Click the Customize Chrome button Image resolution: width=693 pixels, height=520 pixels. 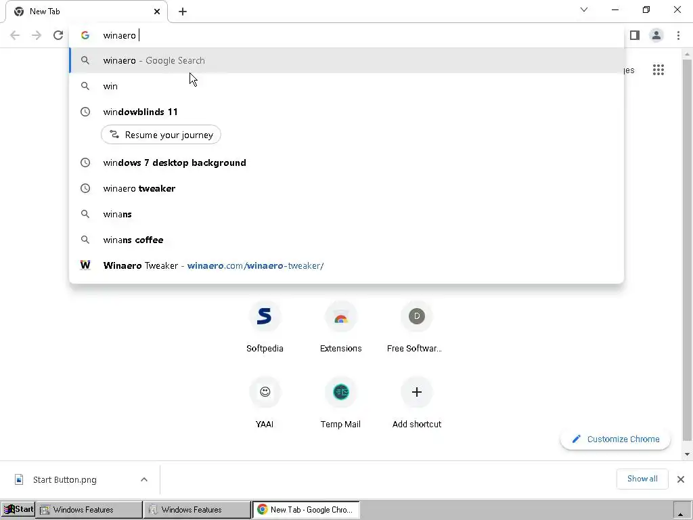tap(615, 439)
